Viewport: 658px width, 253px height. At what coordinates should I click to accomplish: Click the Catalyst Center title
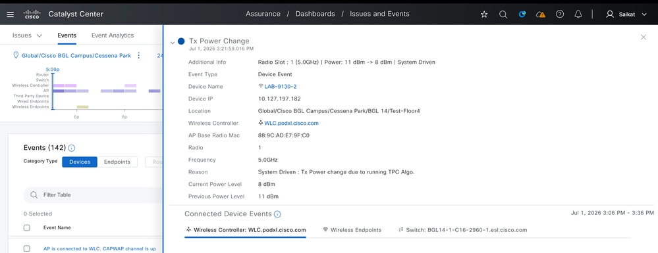tap(76, 14)
